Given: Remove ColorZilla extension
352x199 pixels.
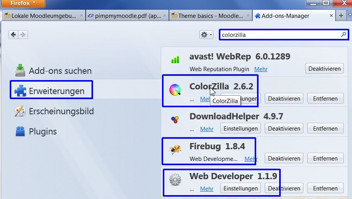Looking at the screenshot, I should pos(325,98).
